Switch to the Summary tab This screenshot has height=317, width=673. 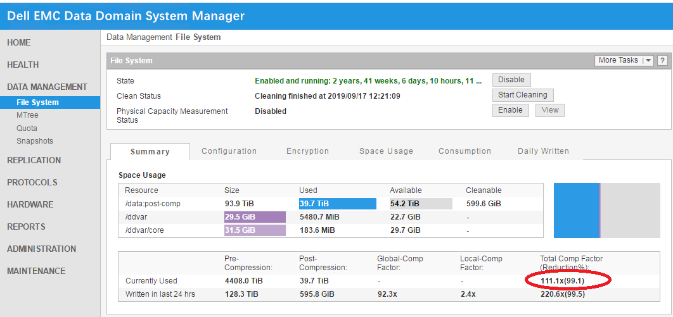click(x=150, y=152)
